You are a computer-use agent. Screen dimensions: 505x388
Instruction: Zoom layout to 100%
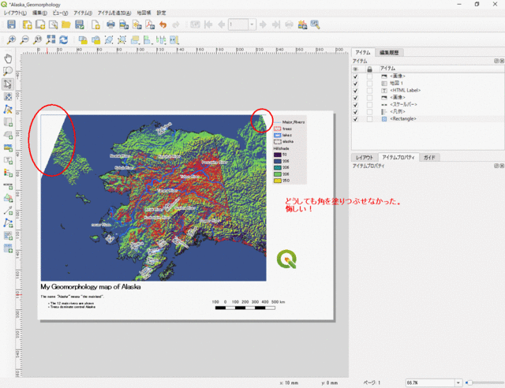[38, 40]
